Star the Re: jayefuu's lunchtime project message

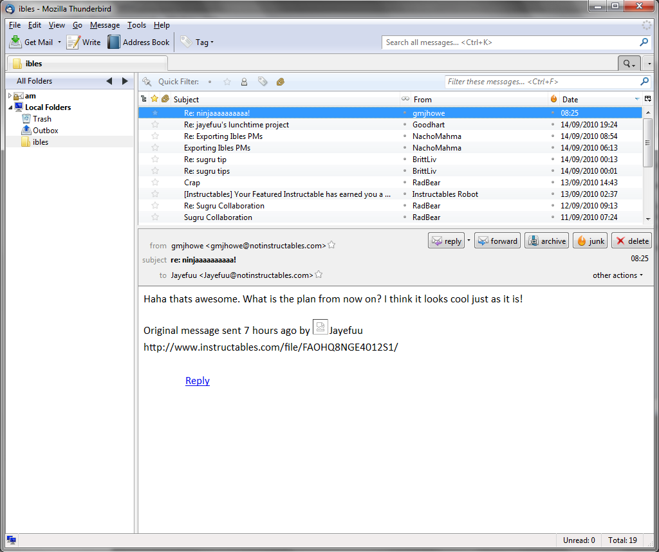coord(155,124)
